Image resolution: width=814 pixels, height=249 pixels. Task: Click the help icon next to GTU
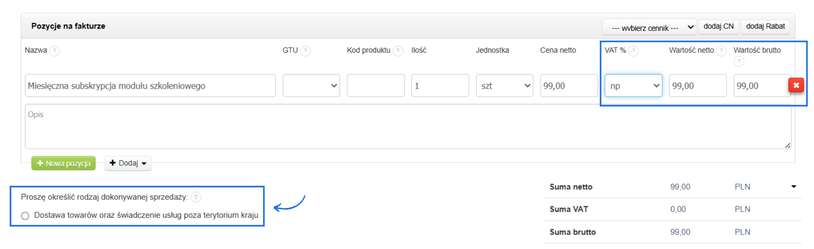tap(306, 51)
